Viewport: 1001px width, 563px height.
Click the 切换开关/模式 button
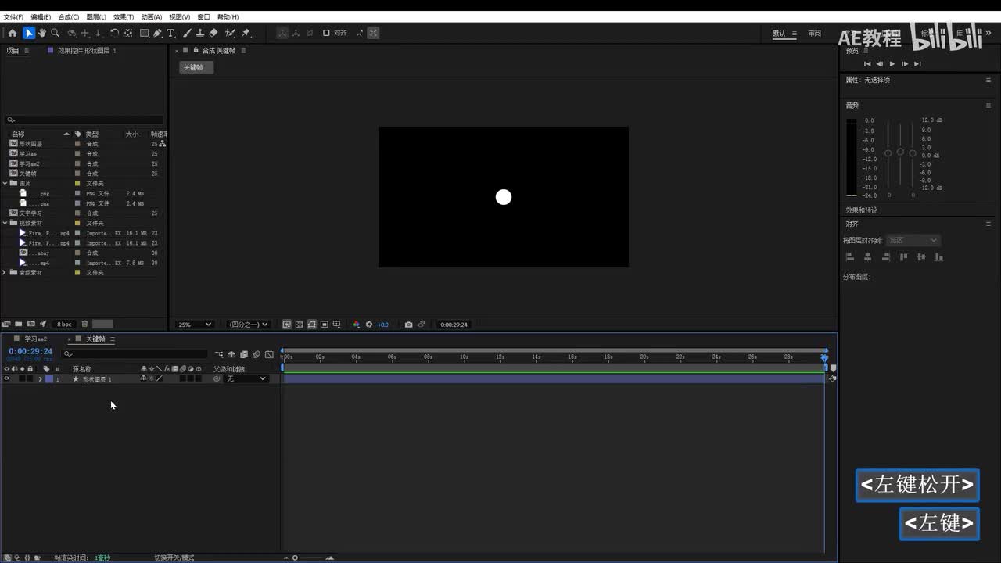click(174, 558)
